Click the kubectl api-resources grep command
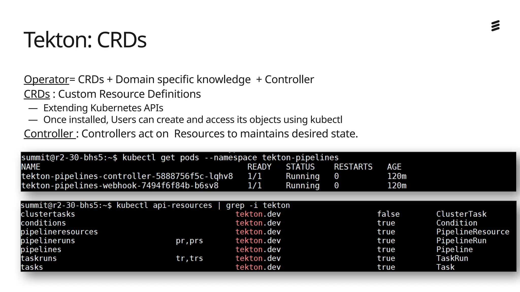The width and height of the screenshot is (520, 292). coord(203,205)
